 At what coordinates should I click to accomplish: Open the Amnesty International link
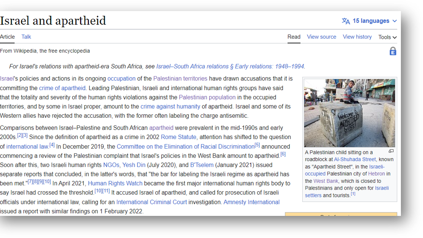(x=251, y=202)
